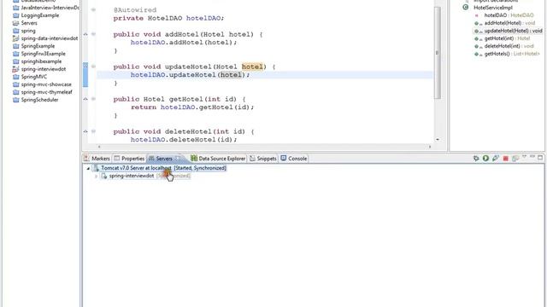
Task: Select SpringMVC project
Action: pyautogui.click(x=34, y=77)
